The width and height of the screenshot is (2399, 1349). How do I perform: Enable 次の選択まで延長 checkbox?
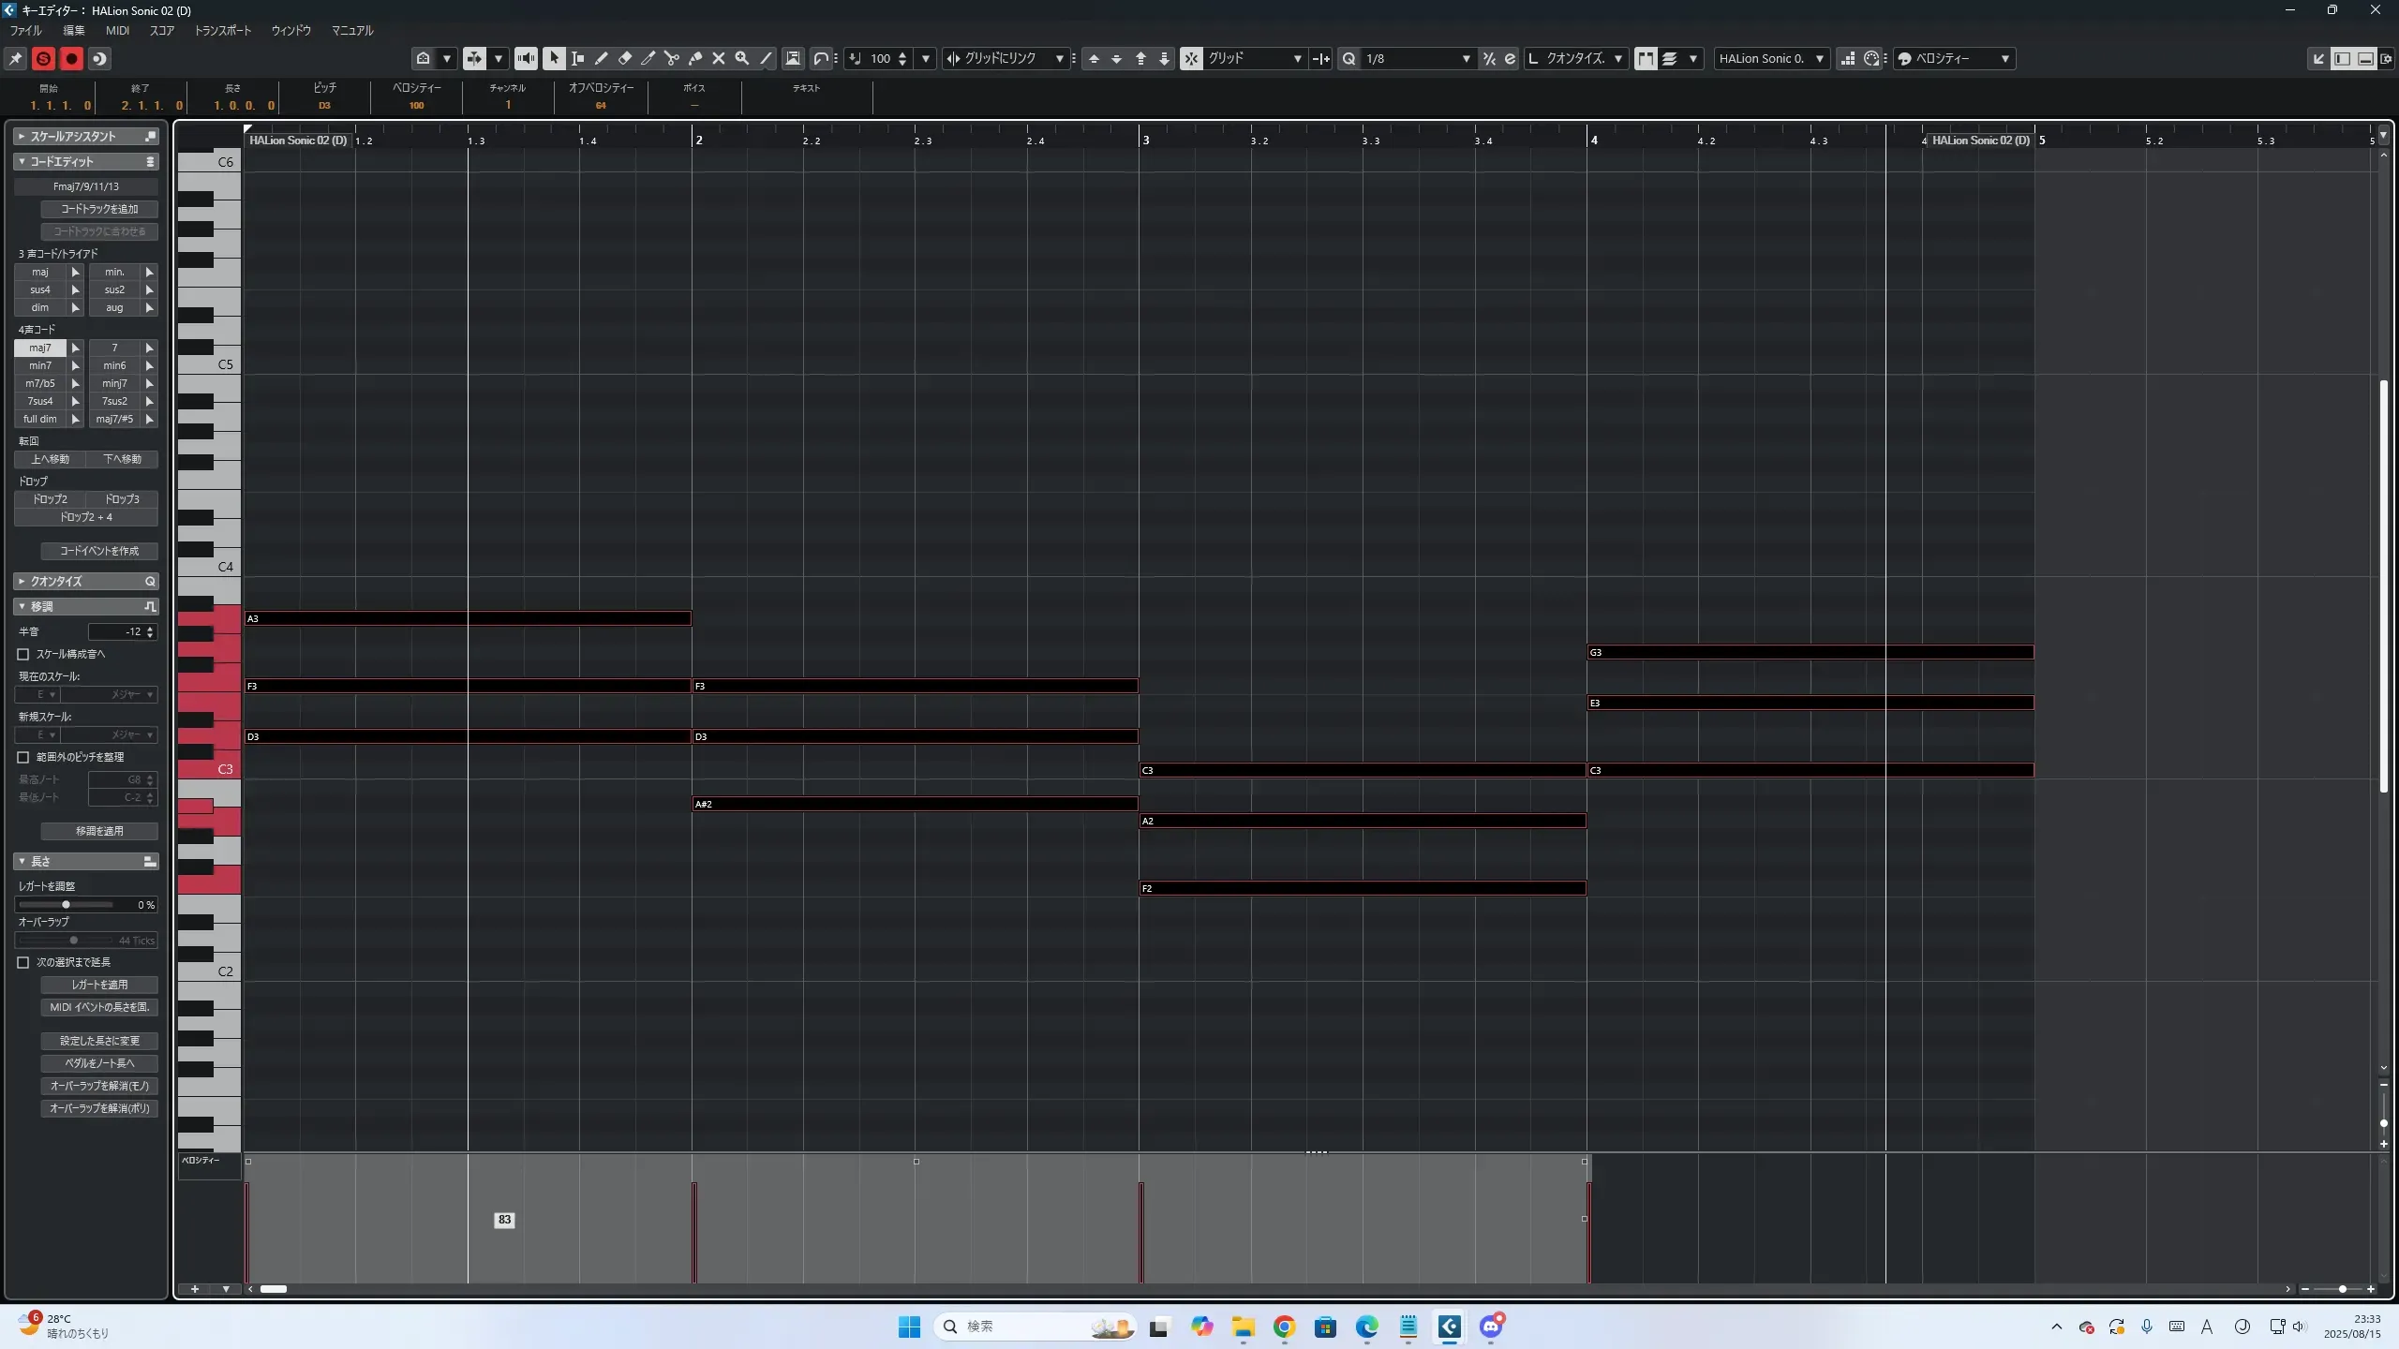pos(23,962)
